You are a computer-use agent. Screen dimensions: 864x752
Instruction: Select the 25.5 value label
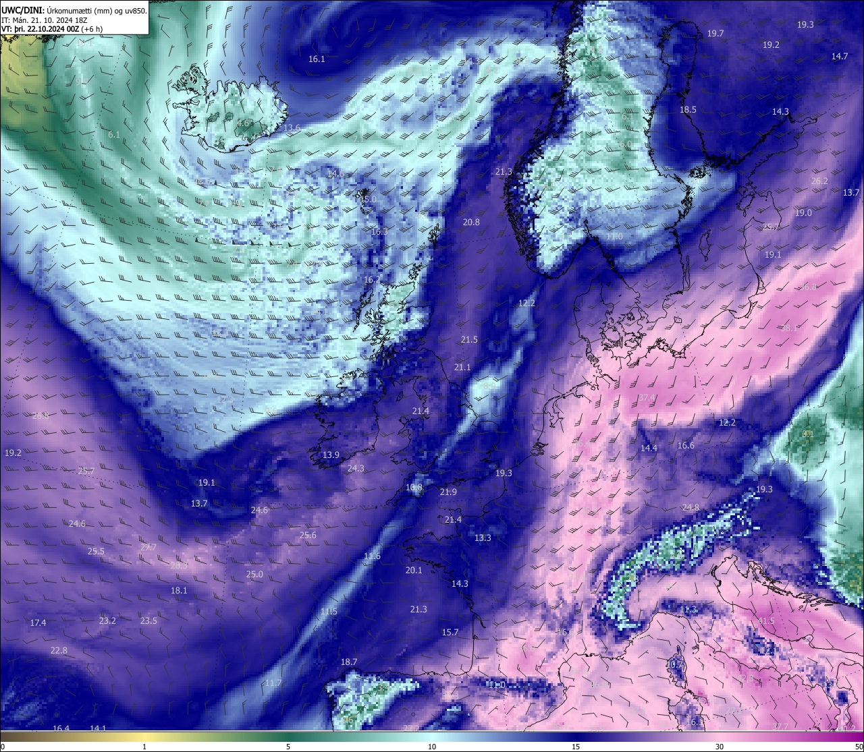[x=96, y=551]
